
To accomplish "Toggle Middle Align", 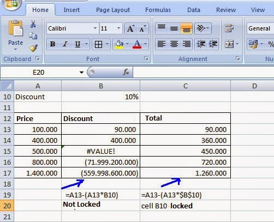I will (174, 28).
